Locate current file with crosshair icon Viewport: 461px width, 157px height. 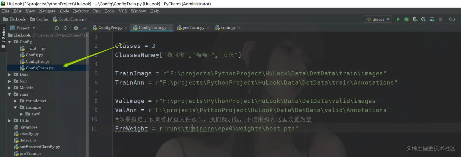coord(57,28)
